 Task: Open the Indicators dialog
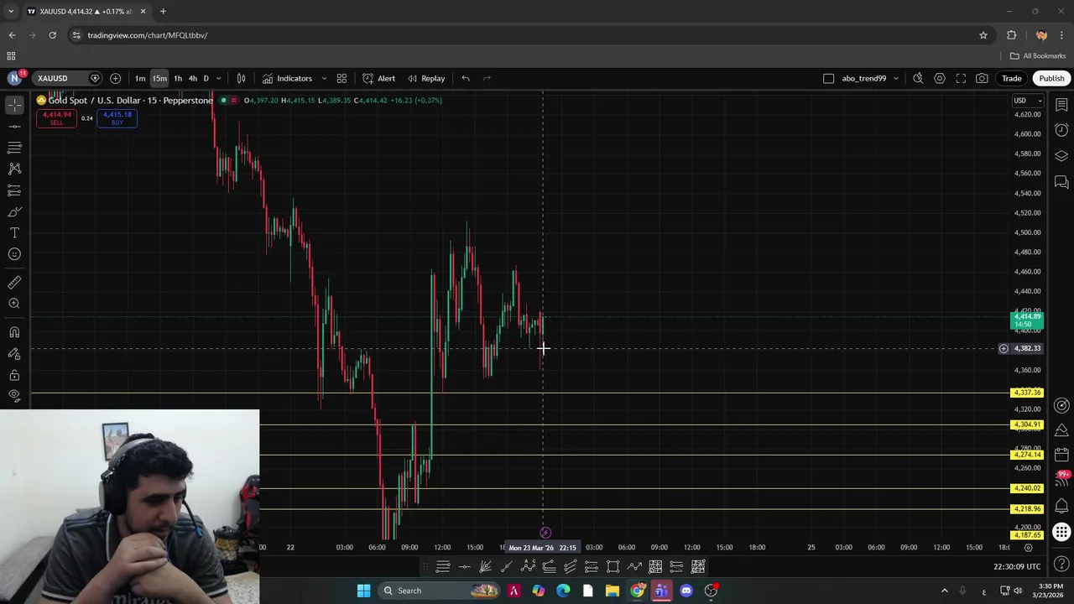tap(287, 78)
